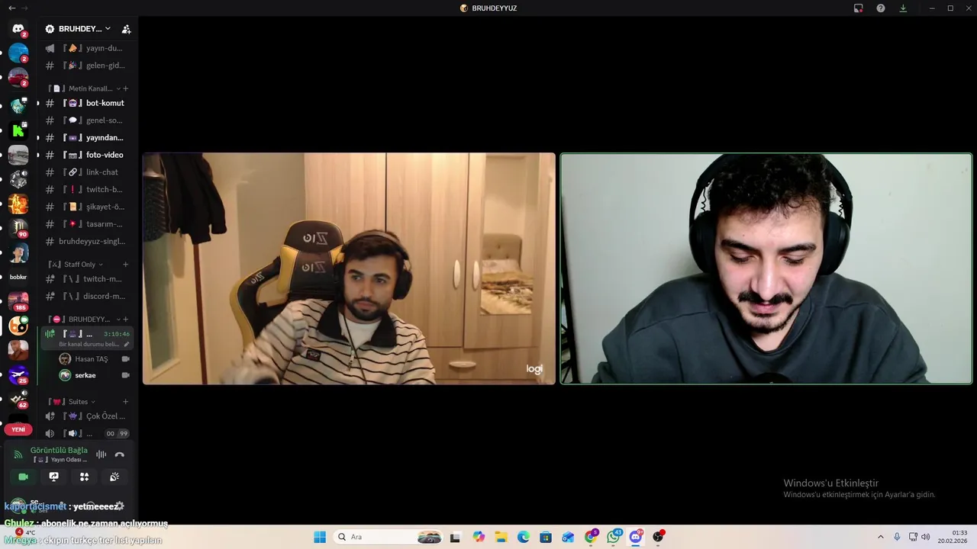Open the Discord inbox icon in title bar
977x549 pixels.
coord(858,8)
